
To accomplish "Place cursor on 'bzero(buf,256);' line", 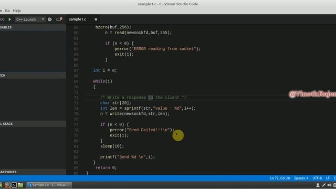I will point(113,27).
